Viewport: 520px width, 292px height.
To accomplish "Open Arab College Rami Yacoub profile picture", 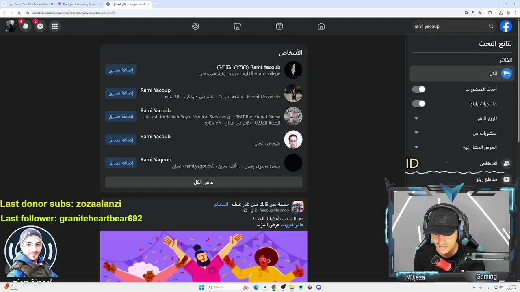I will (293, 70).
